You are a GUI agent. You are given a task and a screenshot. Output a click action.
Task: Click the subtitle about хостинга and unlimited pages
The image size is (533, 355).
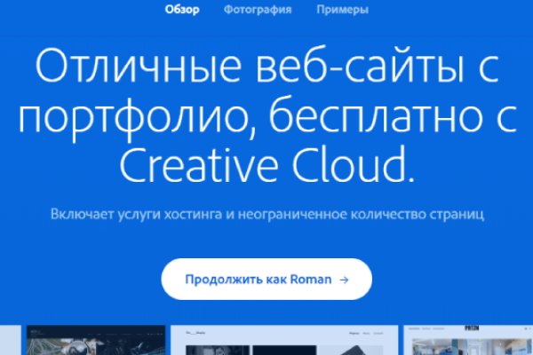tap(266, 215)
